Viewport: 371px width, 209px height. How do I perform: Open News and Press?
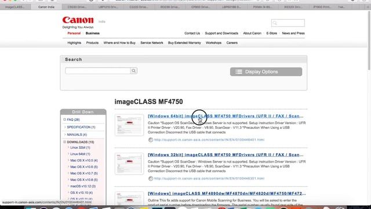point(293,33)
